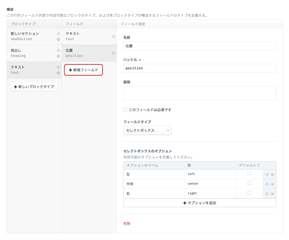Click the drag handle of the text field
This screenshot has width=289, height=240.
113,36
